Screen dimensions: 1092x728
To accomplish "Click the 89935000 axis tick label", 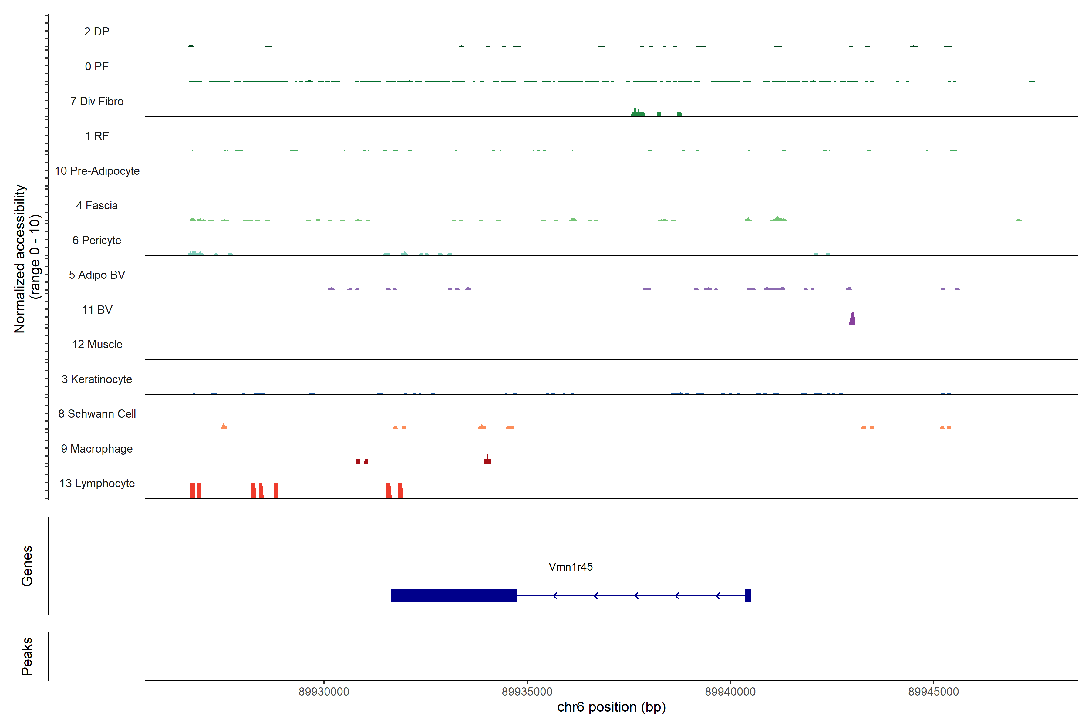I will 527,692.
